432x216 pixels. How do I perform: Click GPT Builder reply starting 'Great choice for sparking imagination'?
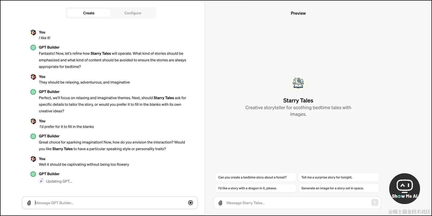click(112, 146)
